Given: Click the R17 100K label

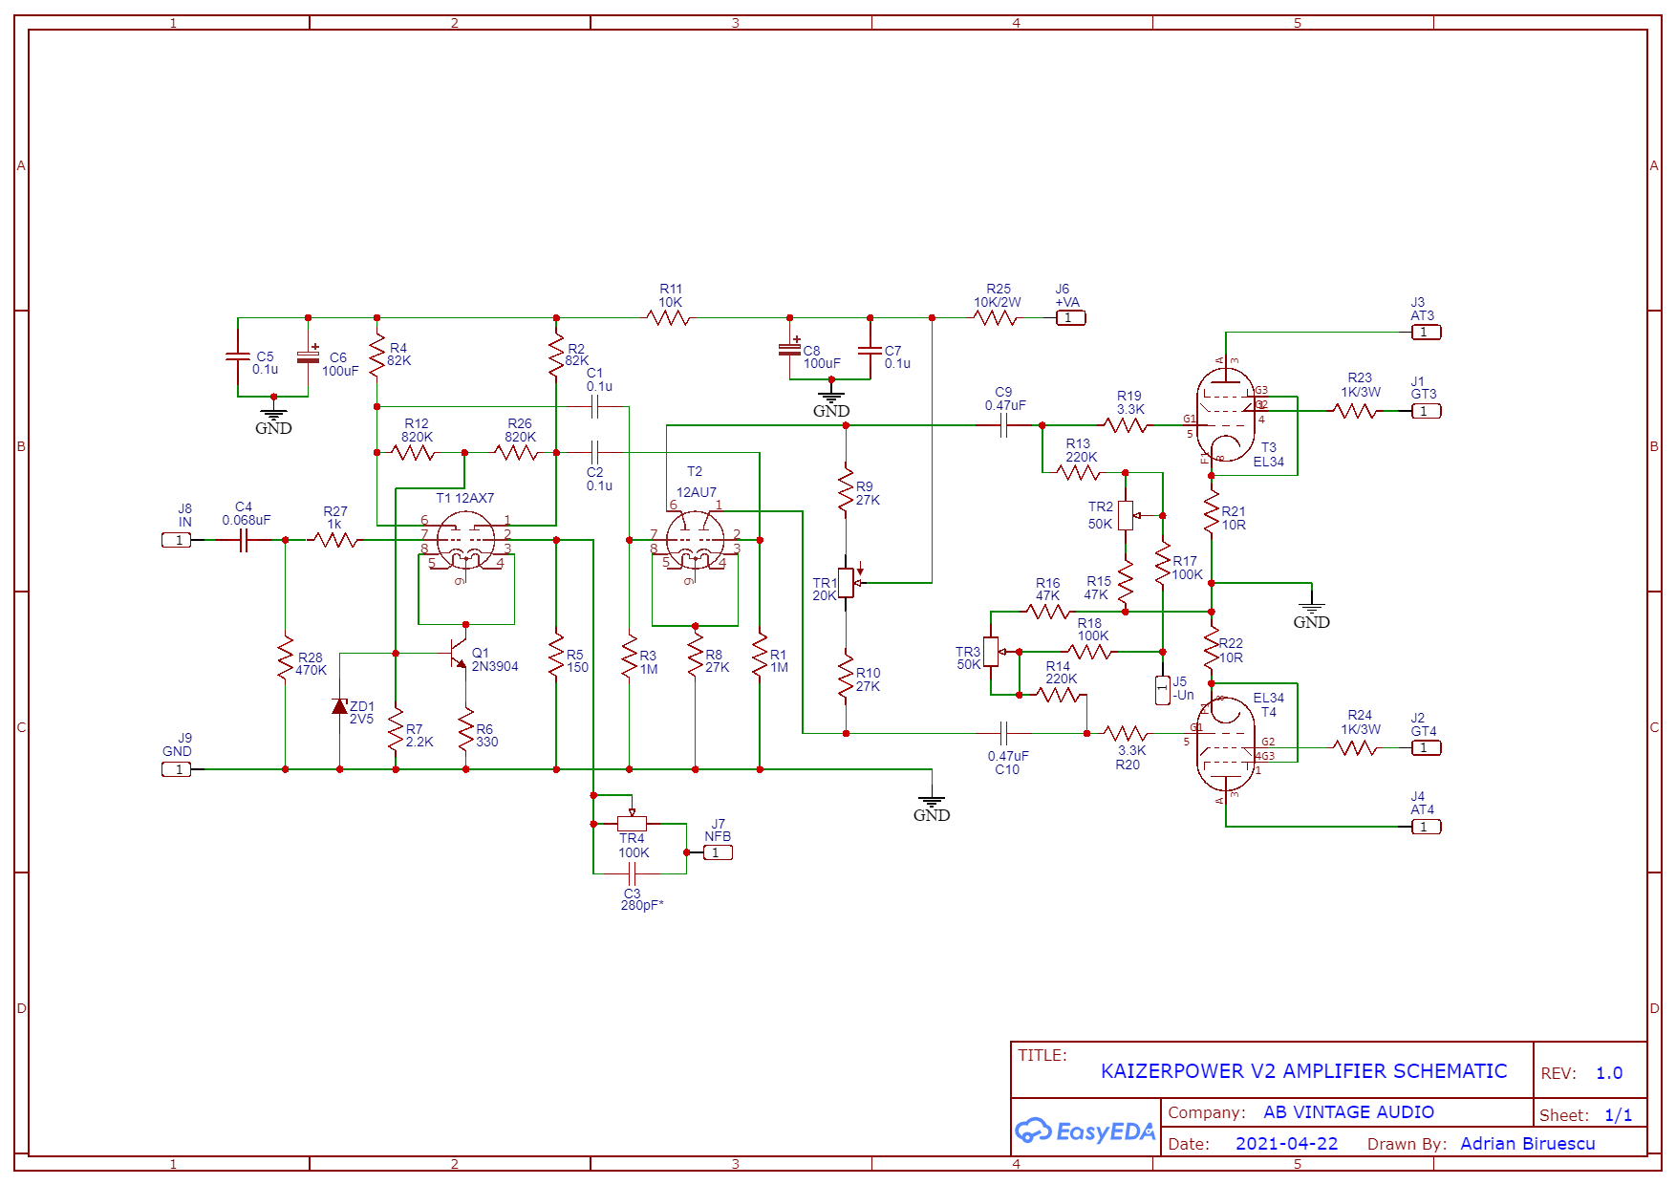Looking at the screenshot, I should (1188, 568).
